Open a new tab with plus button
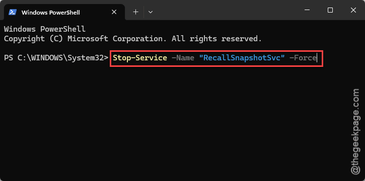 point(135,12)
